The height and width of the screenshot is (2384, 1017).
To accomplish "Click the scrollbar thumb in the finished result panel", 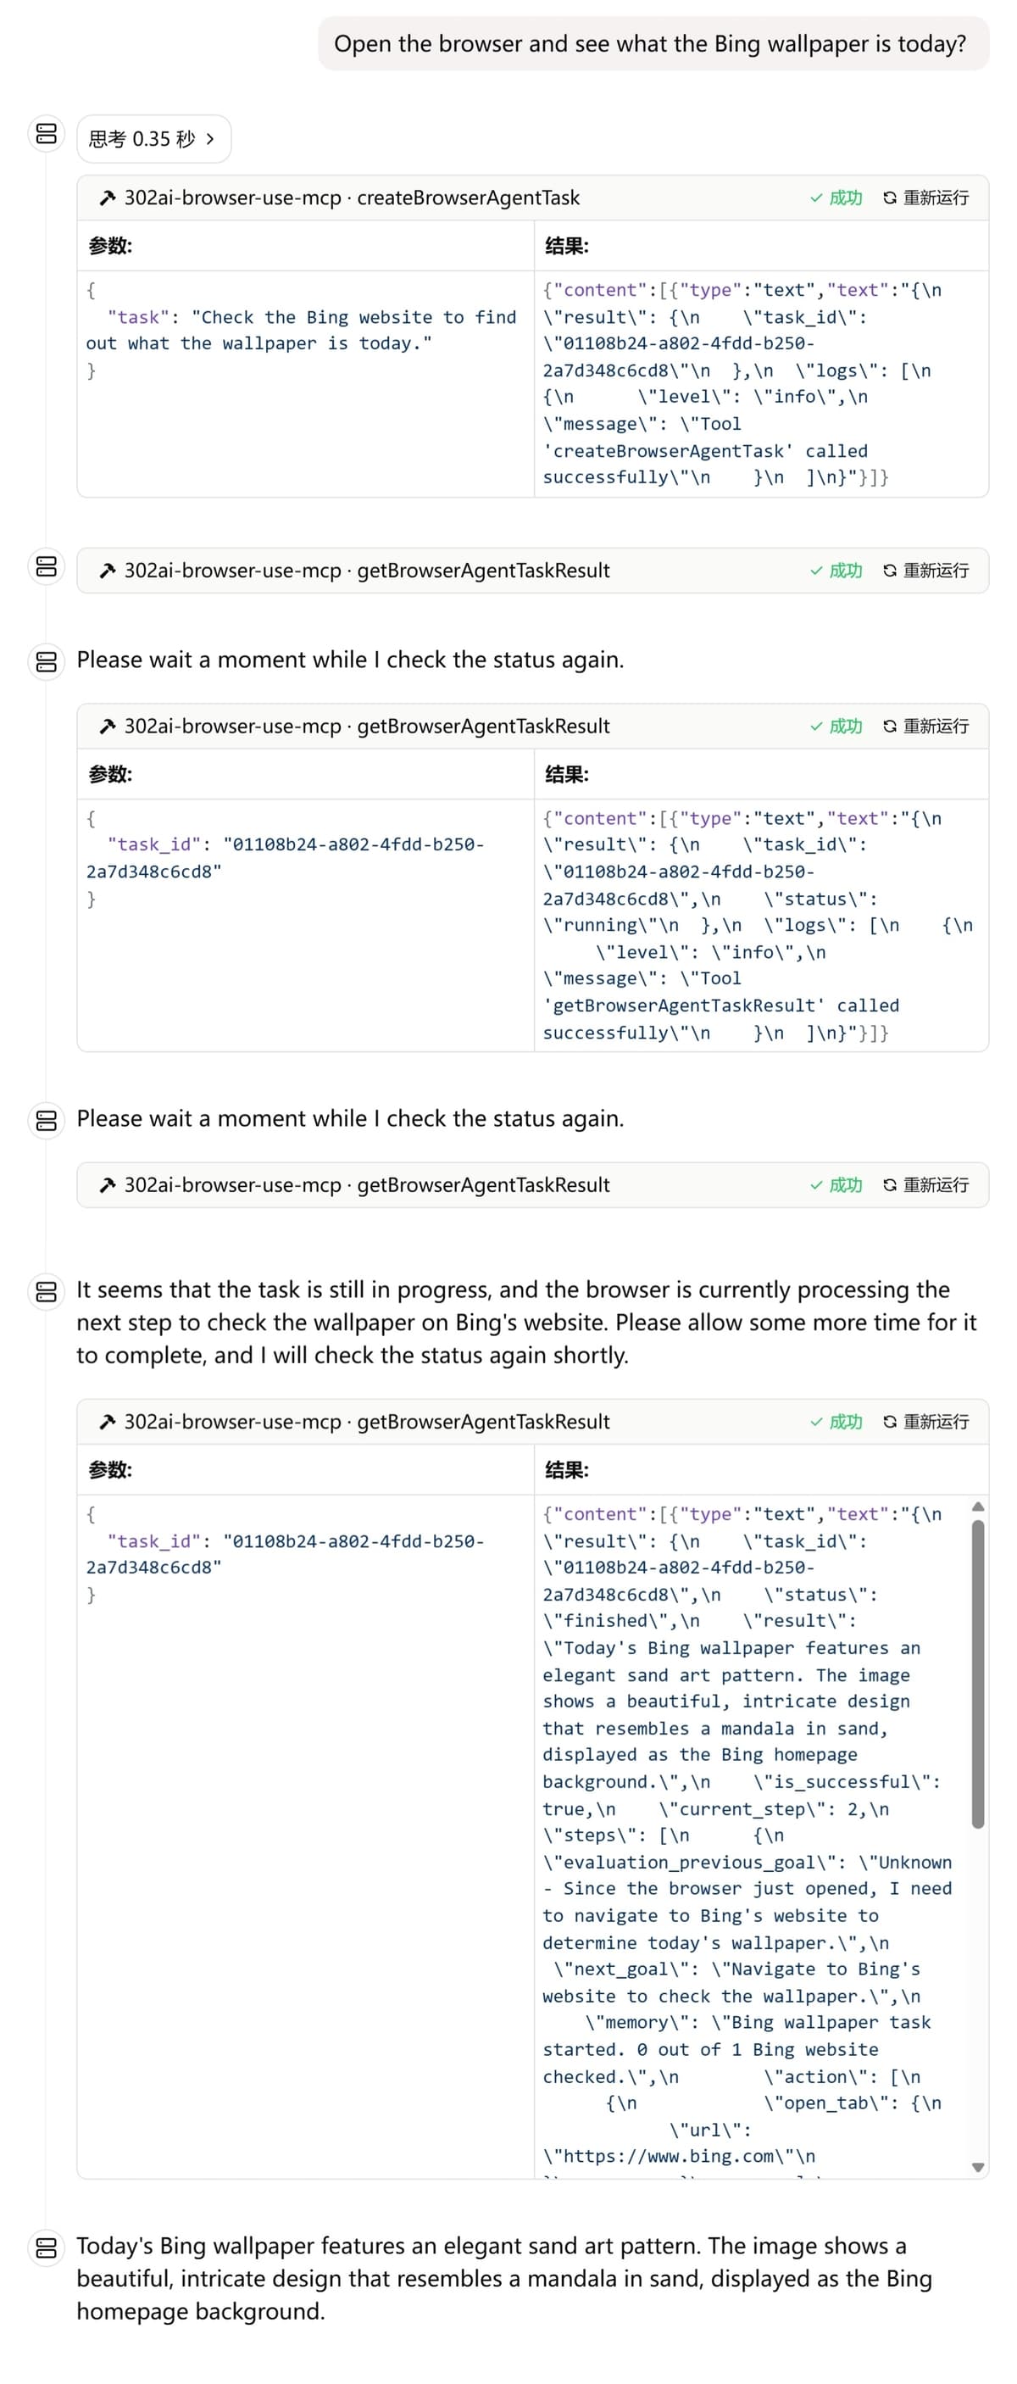I will (977, 1674).
